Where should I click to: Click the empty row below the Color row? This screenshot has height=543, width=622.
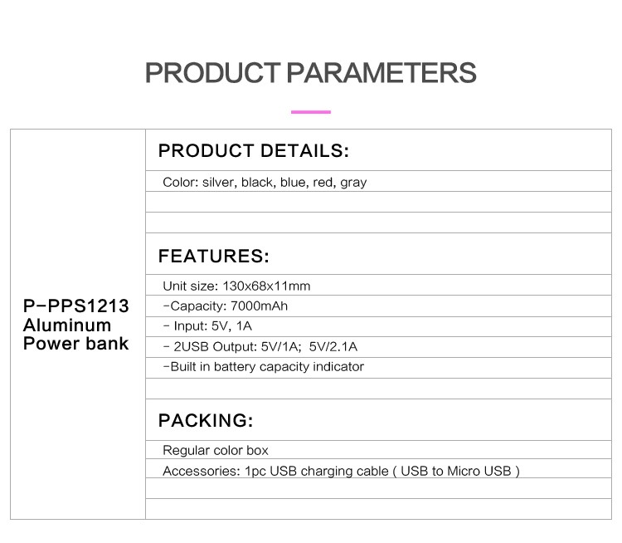coord(378,202)
